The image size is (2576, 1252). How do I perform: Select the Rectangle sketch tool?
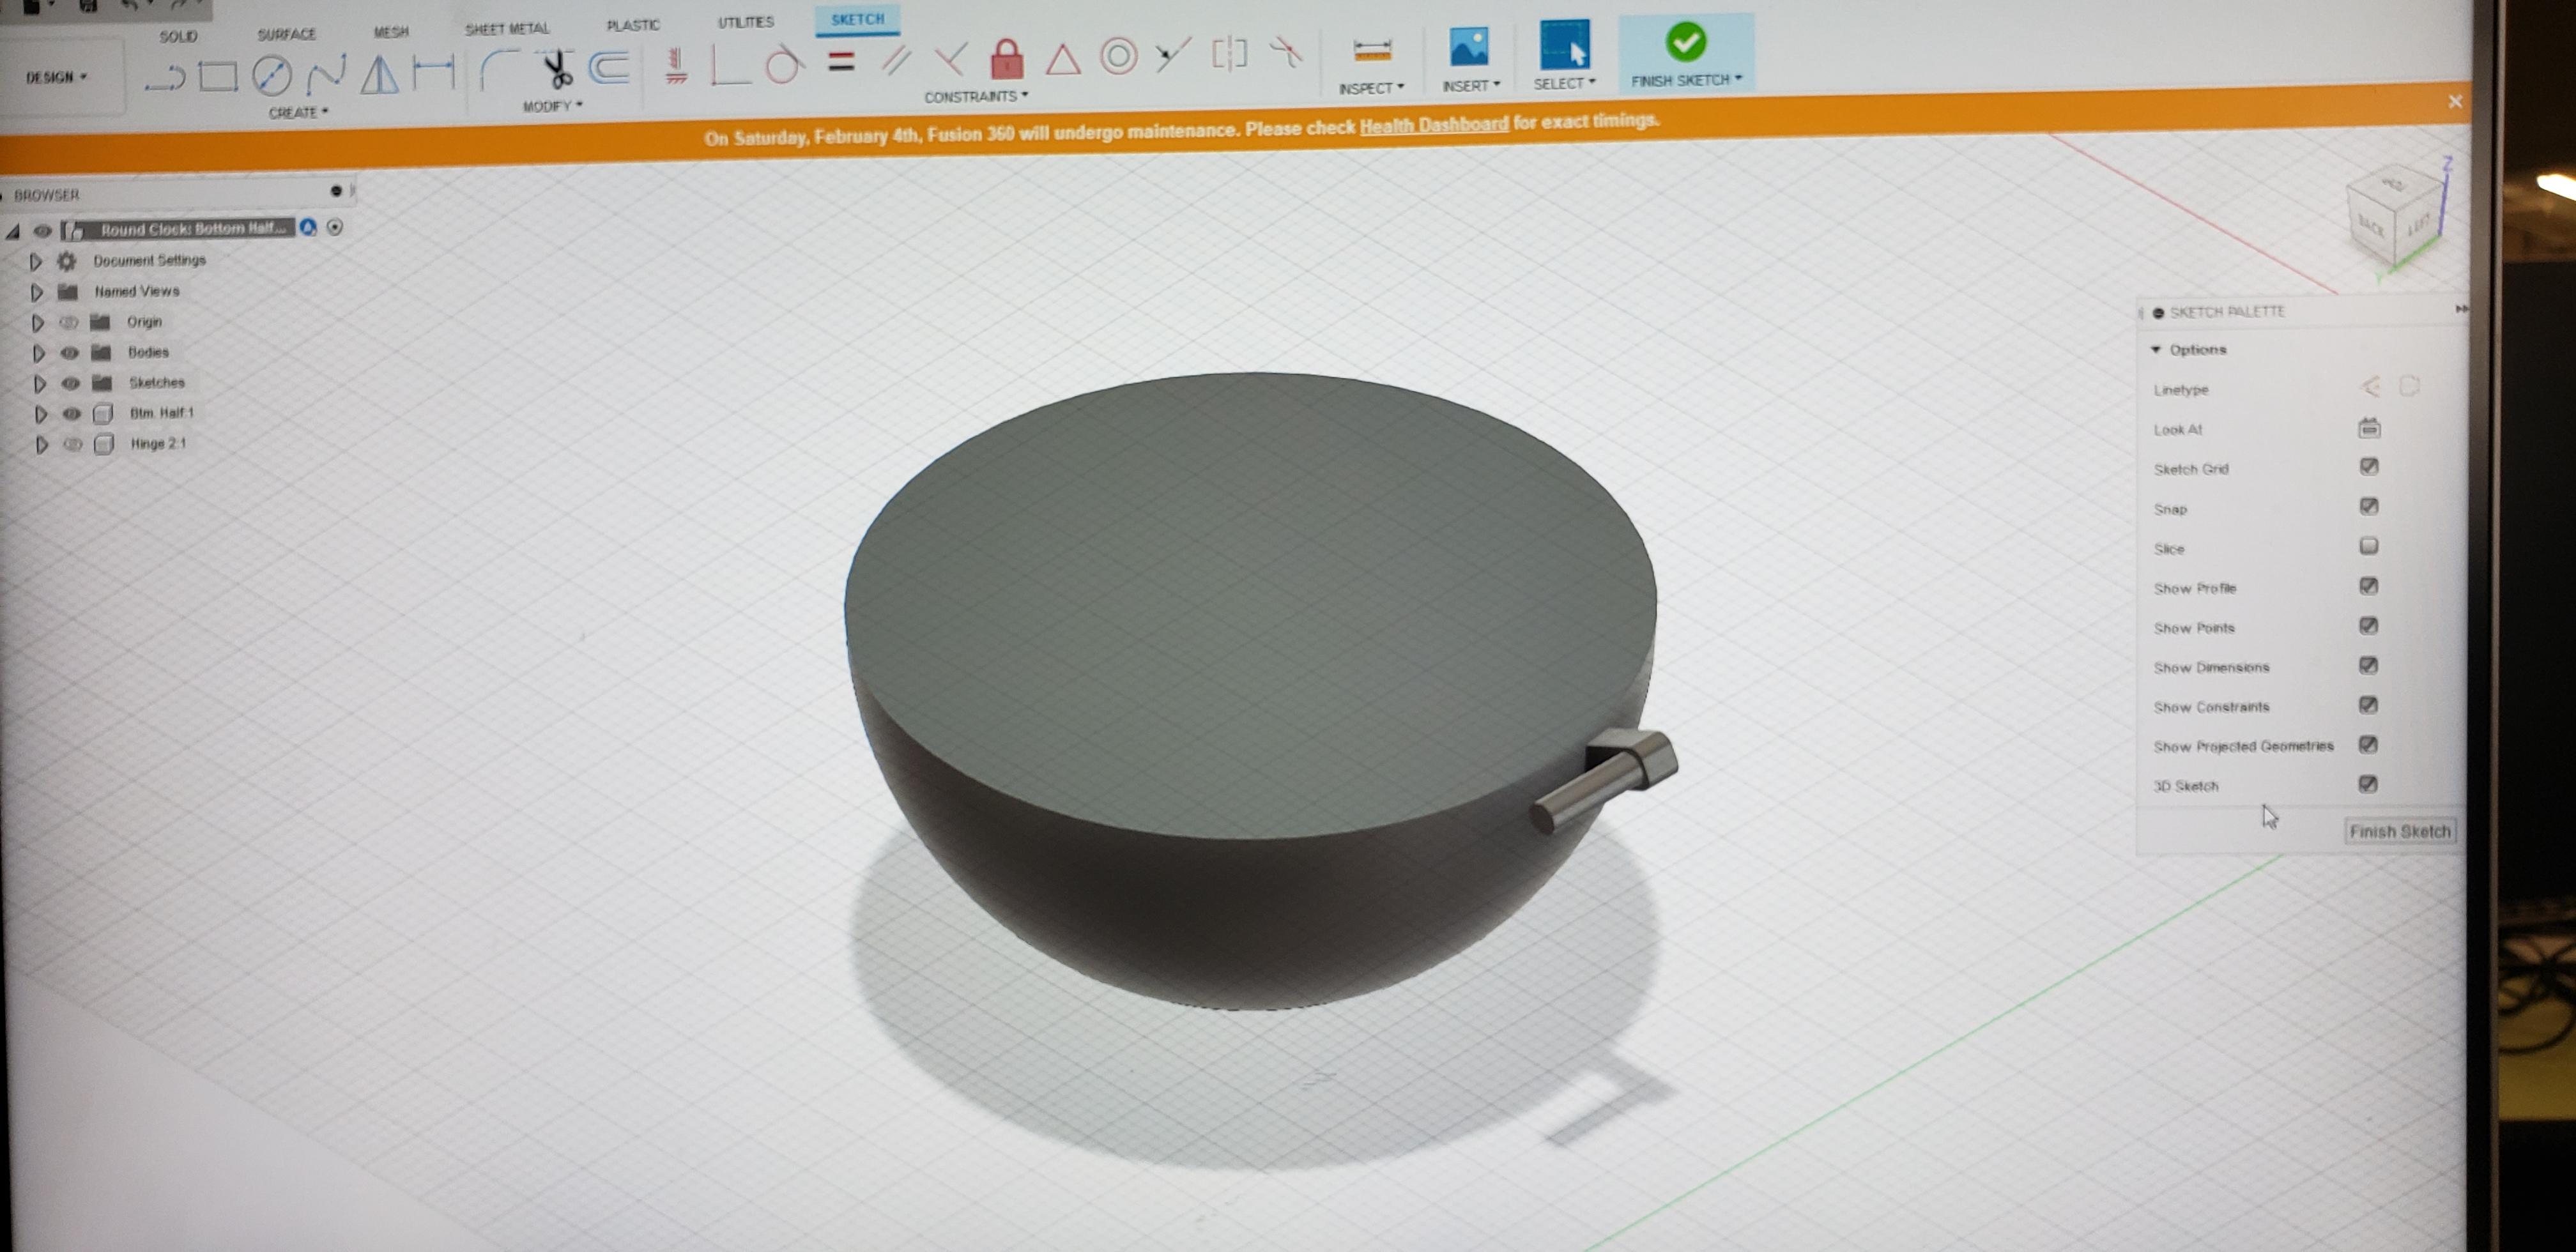click(218, 76)
